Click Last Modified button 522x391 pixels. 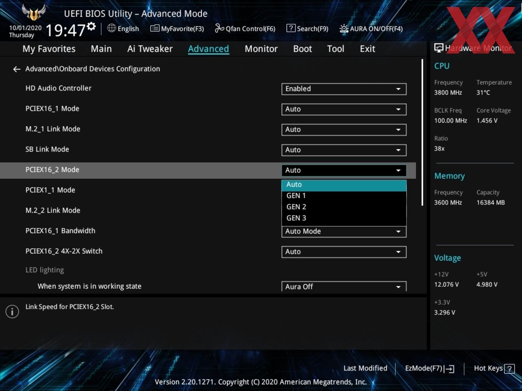click(x=365, y=368)
